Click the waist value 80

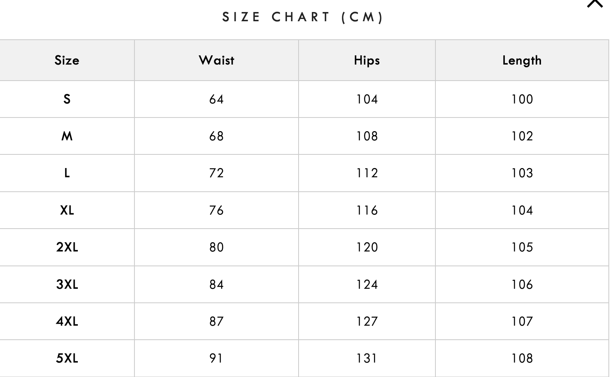[216, 247]
